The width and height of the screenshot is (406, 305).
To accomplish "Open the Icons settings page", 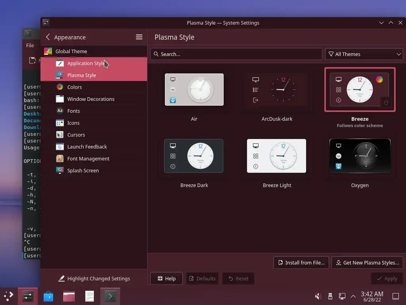I will pyautogui.click(x=94, y=123).
